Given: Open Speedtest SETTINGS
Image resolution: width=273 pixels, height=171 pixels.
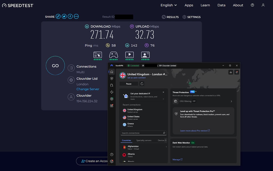Looking at the screenshot, I should coord(191,17).
